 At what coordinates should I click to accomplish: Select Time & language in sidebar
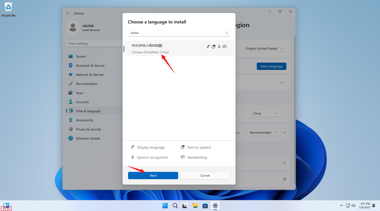click(x=94, y=111)
